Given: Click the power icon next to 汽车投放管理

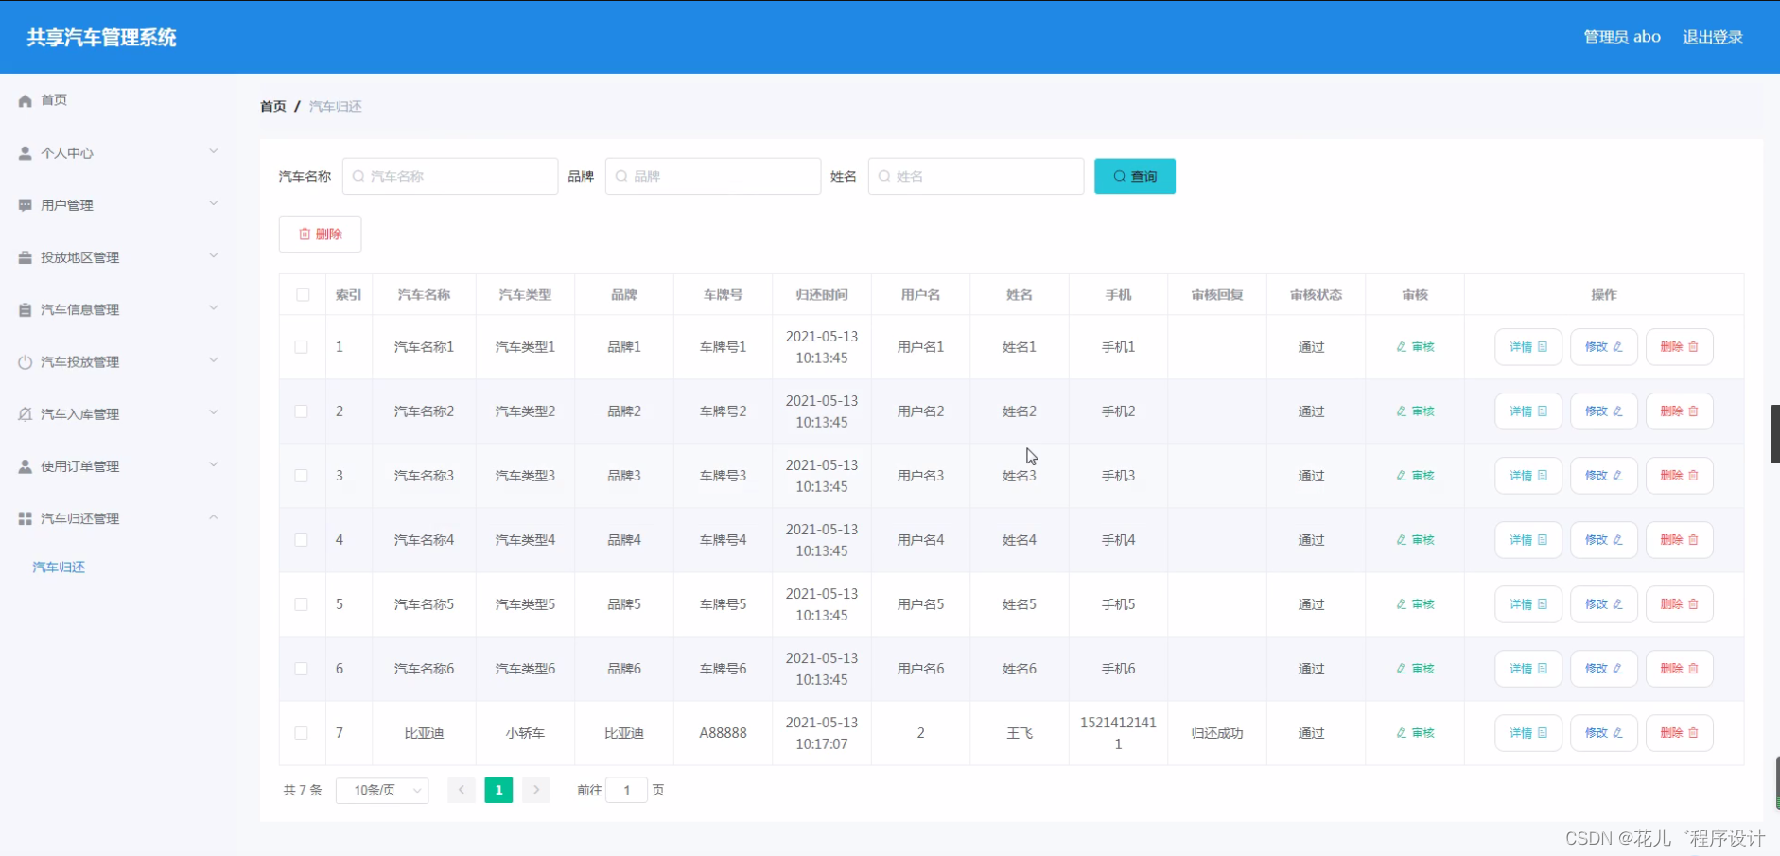Looking at the screenshot, I should [26, 362].
